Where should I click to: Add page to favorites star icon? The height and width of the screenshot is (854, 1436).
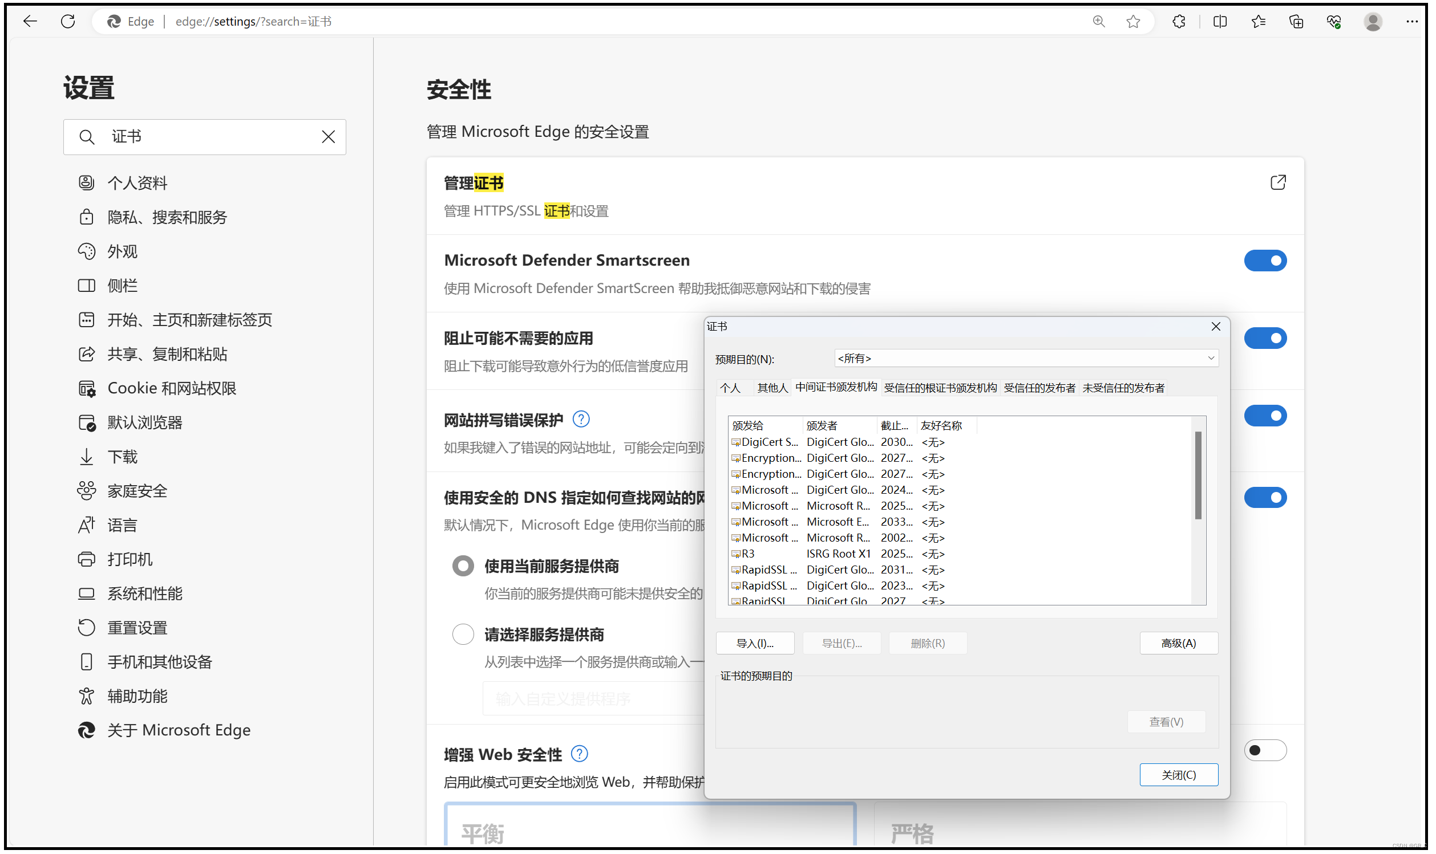1133,21
